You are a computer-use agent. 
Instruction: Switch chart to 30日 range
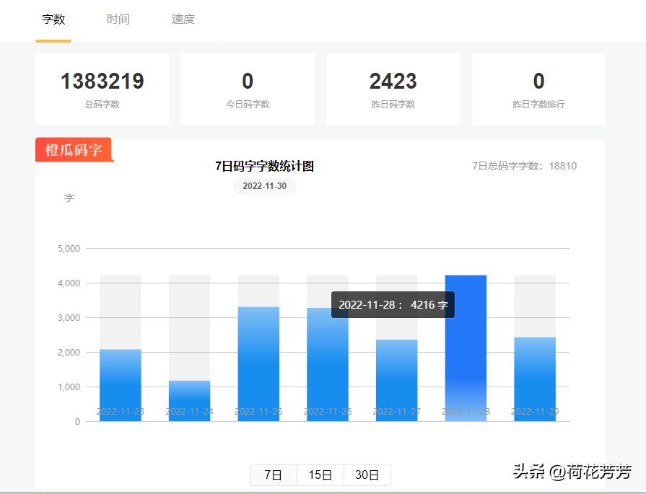(367, 475)
